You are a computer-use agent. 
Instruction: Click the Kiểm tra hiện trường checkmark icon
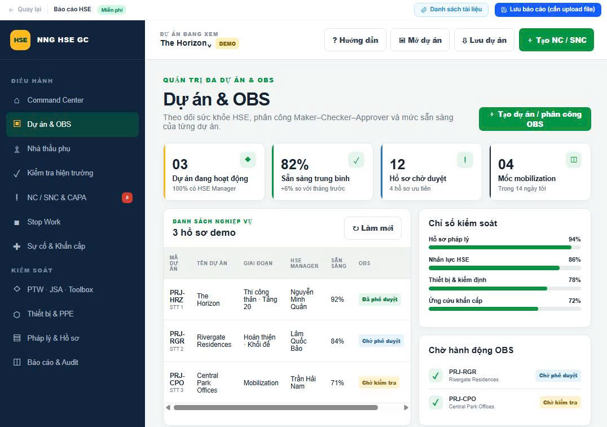tap(17, 173)
